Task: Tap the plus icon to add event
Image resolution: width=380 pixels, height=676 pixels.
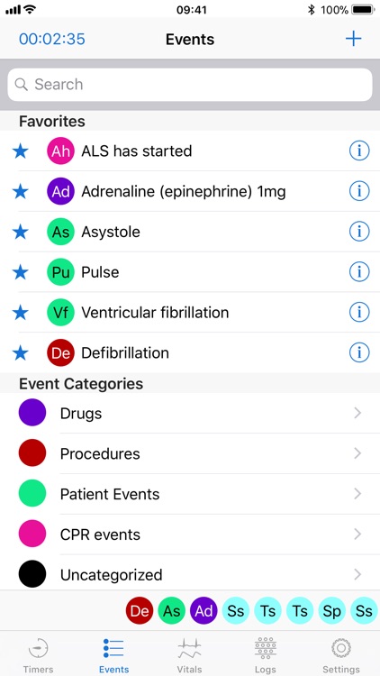Action: tap(353, 39)
